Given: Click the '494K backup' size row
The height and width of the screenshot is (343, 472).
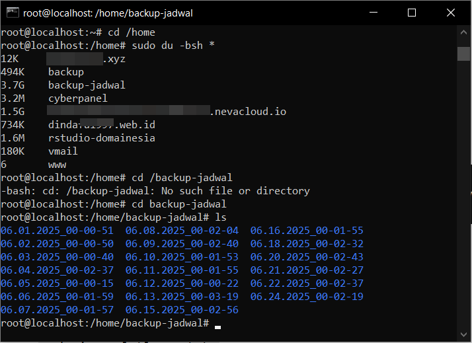Looking at the screenshot, I should pyautogui.click(x=42, y=72).
